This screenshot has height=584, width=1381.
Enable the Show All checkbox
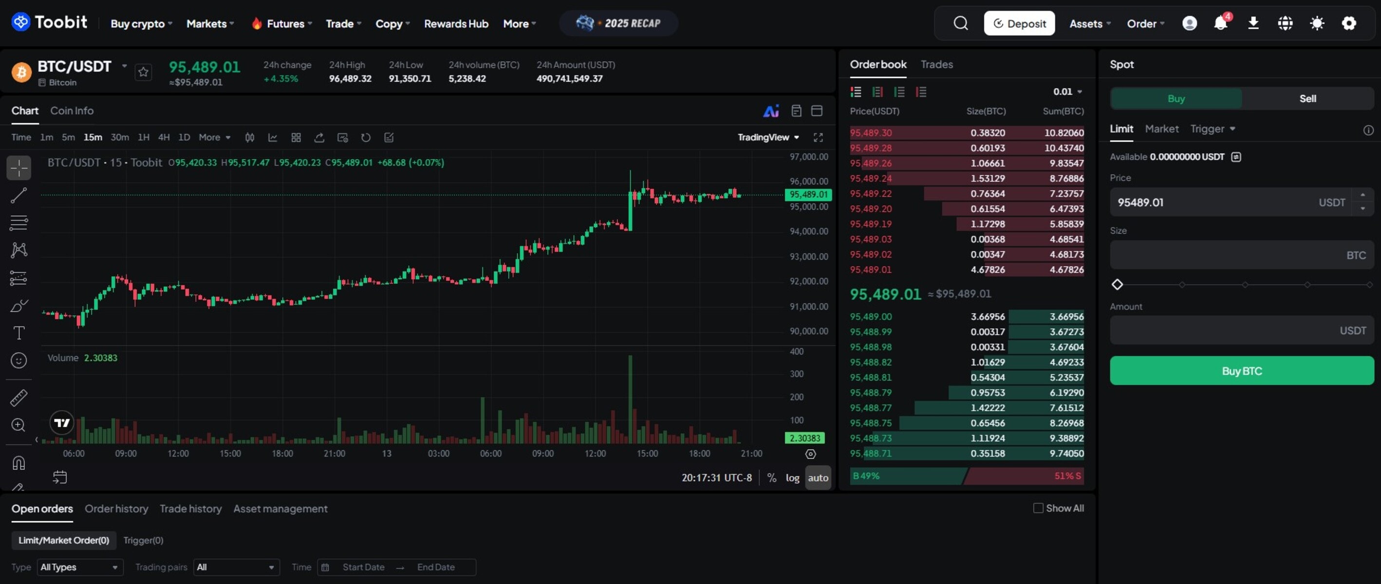tap(1039, 508)
